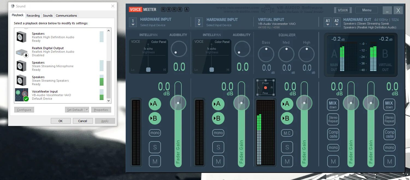Switch to Sounds tab
410x180 pixels.
pos(48,16)
